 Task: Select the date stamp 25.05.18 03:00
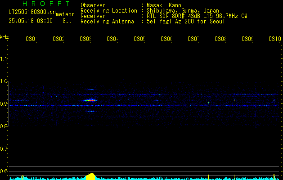tap(31, 21)
